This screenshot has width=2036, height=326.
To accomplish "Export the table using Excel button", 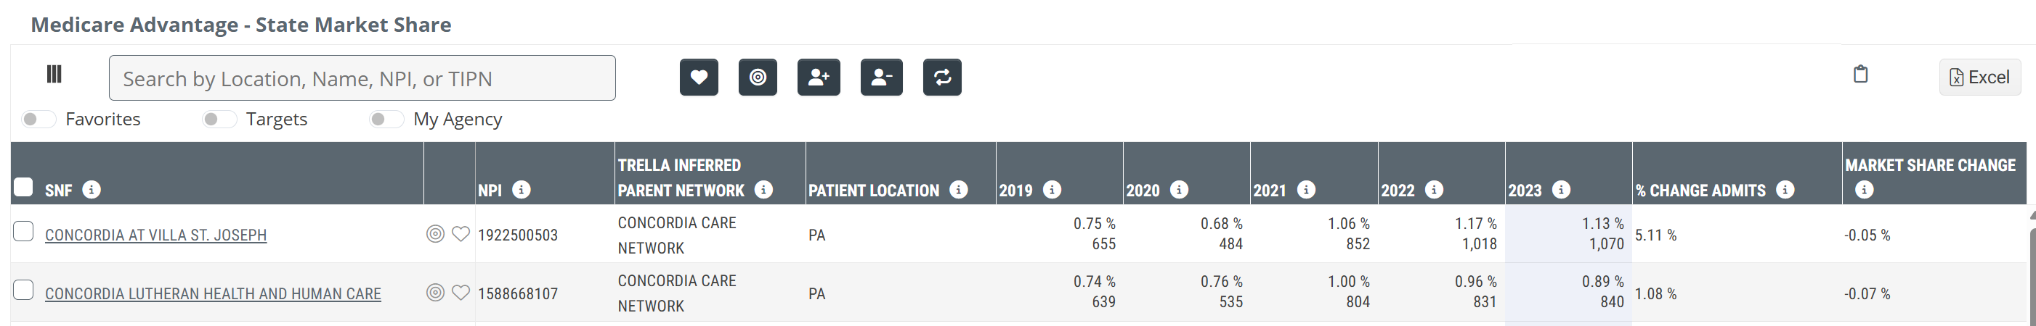I will pos(1979,78).
